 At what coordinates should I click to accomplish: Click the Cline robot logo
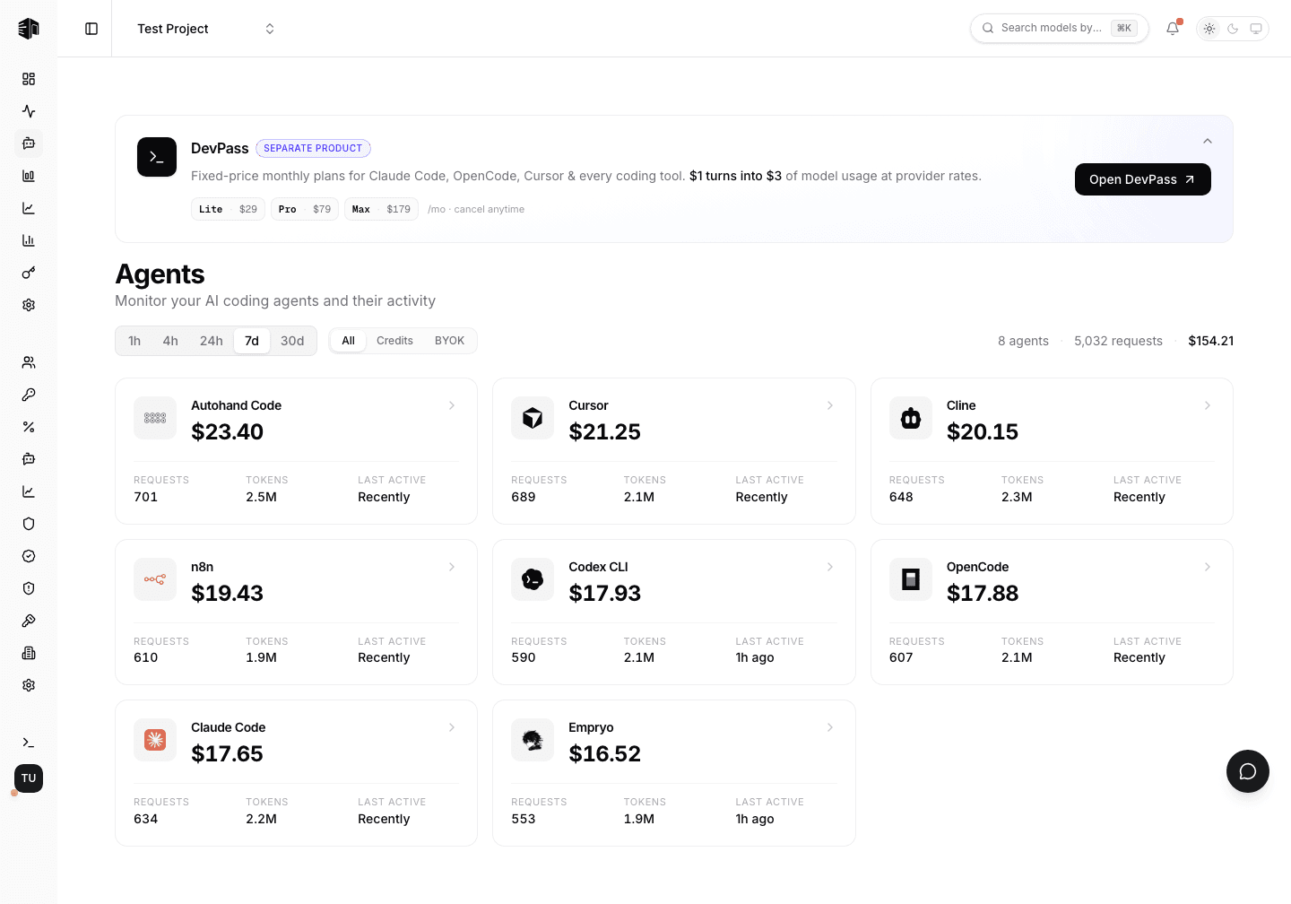click(x=911, y=418)
